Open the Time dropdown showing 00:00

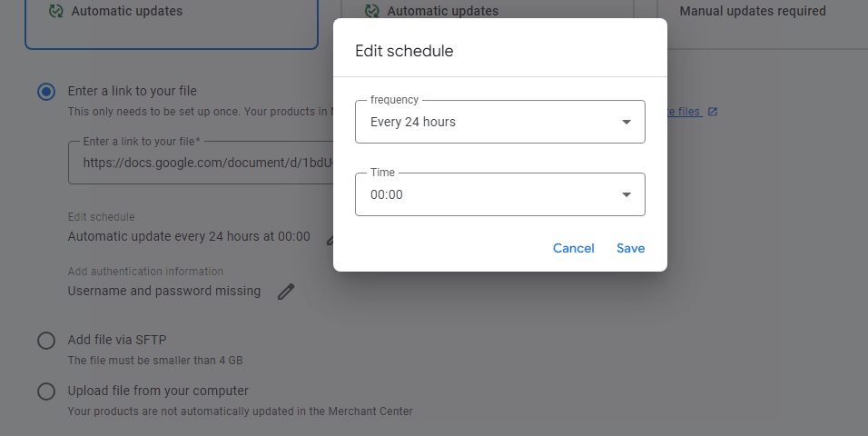[x=500, y=194]
